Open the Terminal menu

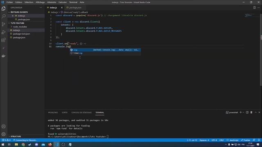(73, 2)
